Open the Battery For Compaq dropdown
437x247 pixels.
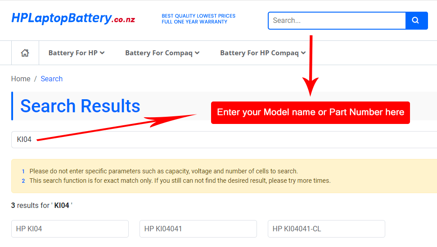click(162, 53)
